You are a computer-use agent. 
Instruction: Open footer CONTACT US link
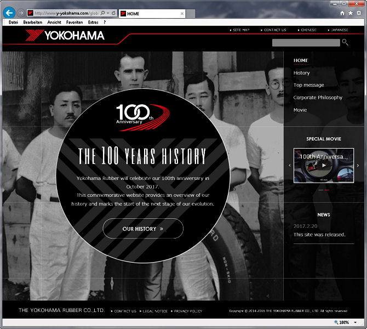coord(124,311)
